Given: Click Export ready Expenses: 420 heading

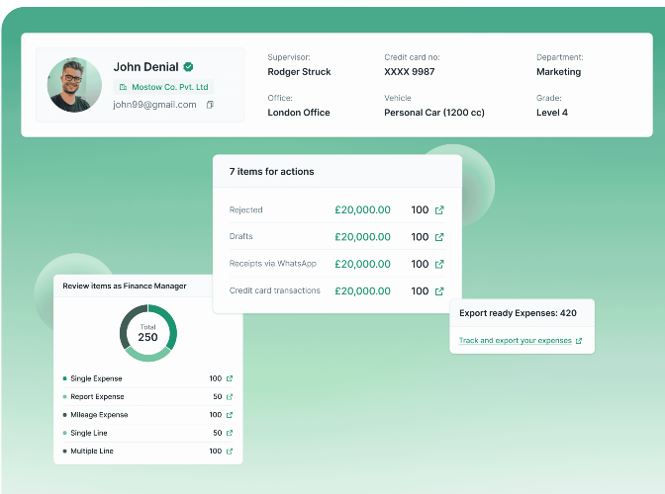Looking at the screenshot, I should 518,313.
